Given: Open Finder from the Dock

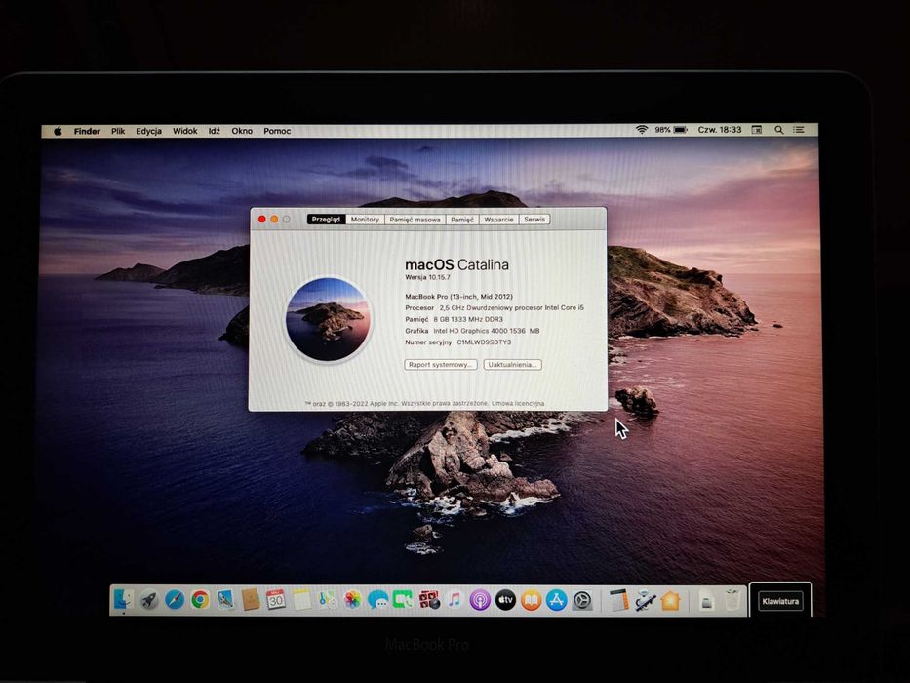Looking at the screenshot, I should [x=123, y=600].
